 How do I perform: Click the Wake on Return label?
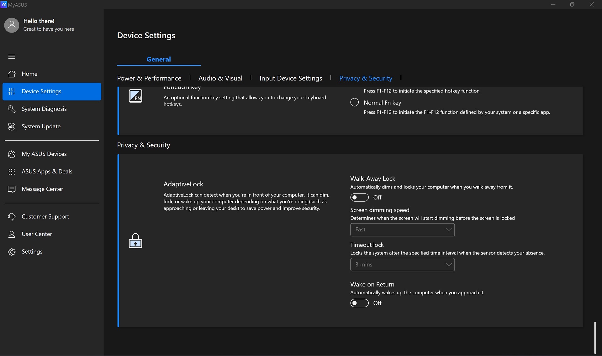(x=372, y=284)
